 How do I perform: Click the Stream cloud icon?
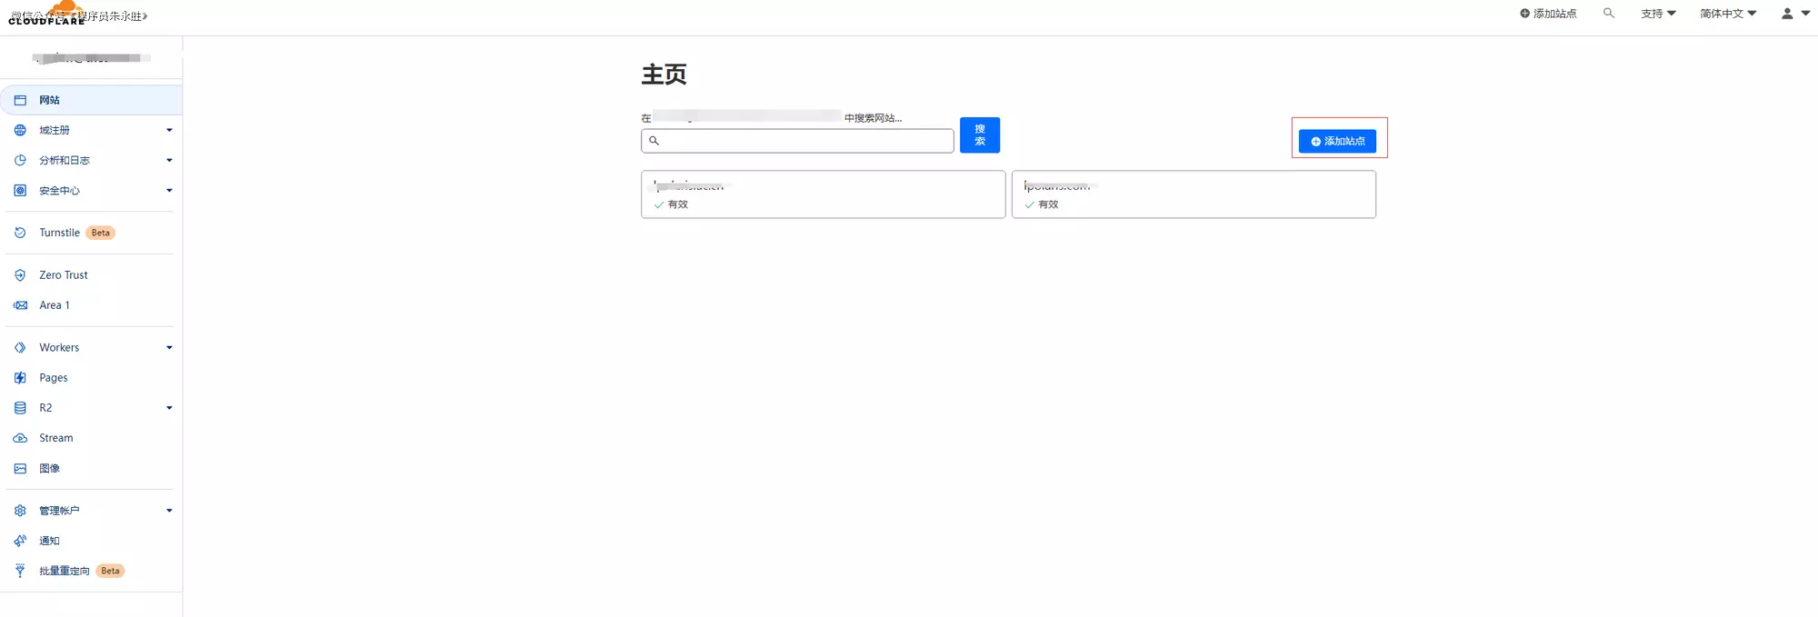tap(20, 438)
